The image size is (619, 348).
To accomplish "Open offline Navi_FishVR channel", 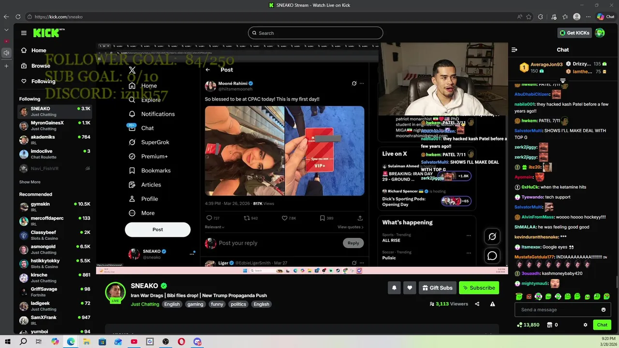I will coord(55,168).
